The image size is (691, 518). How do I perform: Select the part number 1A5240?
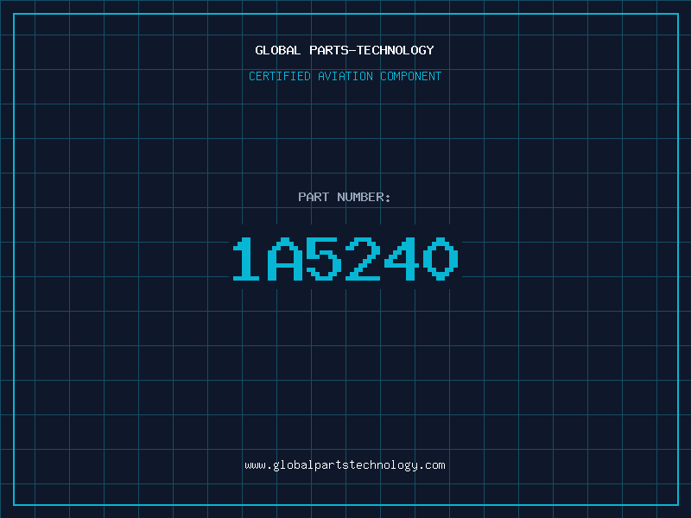coord(345,258)
